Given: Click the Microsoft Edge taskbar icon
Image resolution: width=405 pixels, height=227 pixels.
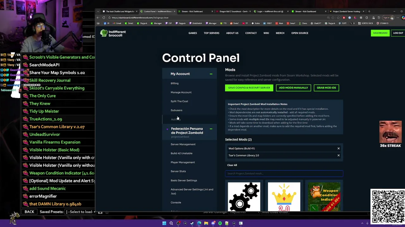Looking at the screenshot, I should click(199, 223).
